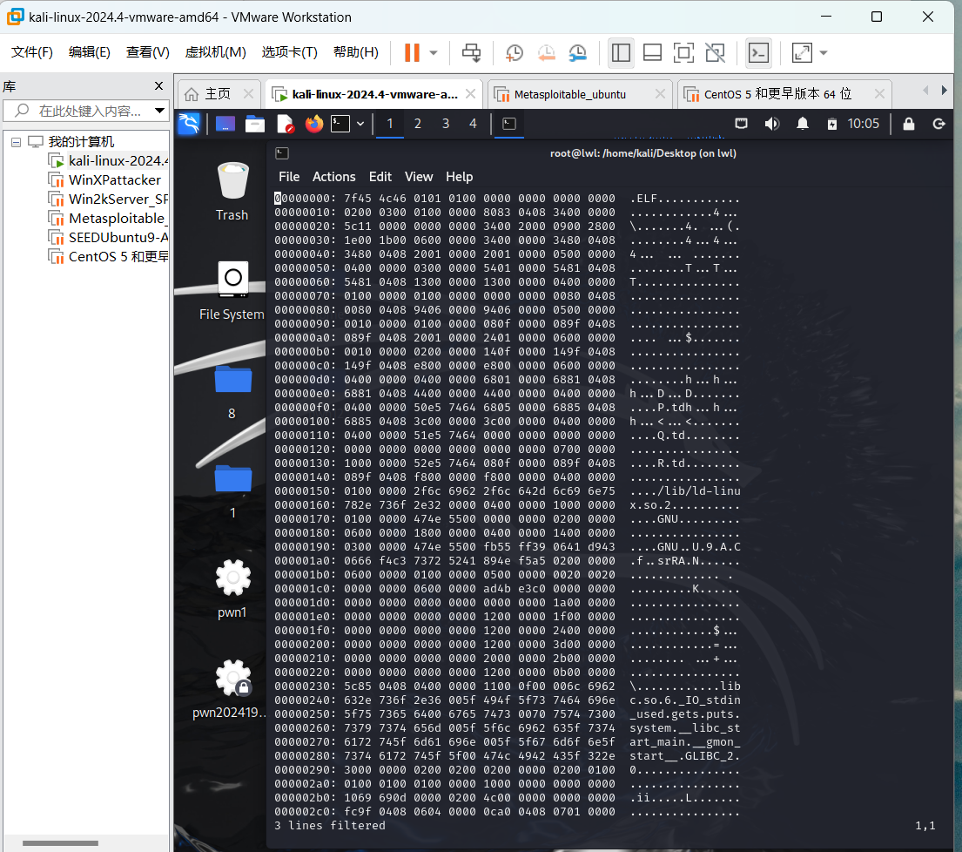Enter full screen mode
This screenshot has width=962, height=852.
[683, 53]
